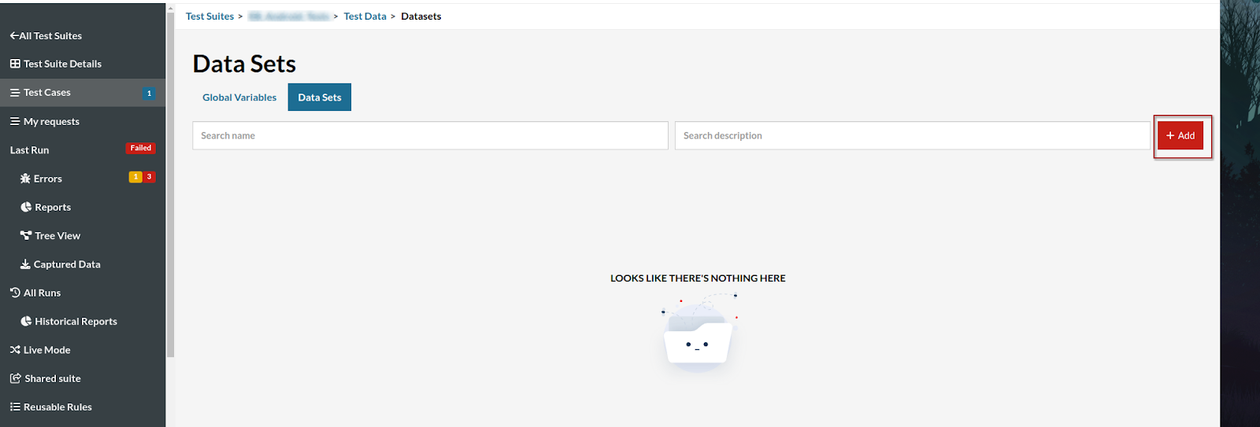Image resolution: width=1260 pixels, height=427 pixels.
Task: Open Test Cases in the sidebar
Action: click(47, 93)
